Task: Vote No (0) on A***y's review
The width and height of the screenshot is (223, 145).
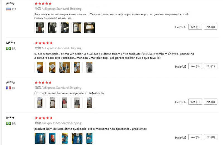Action: pos(210,27)
